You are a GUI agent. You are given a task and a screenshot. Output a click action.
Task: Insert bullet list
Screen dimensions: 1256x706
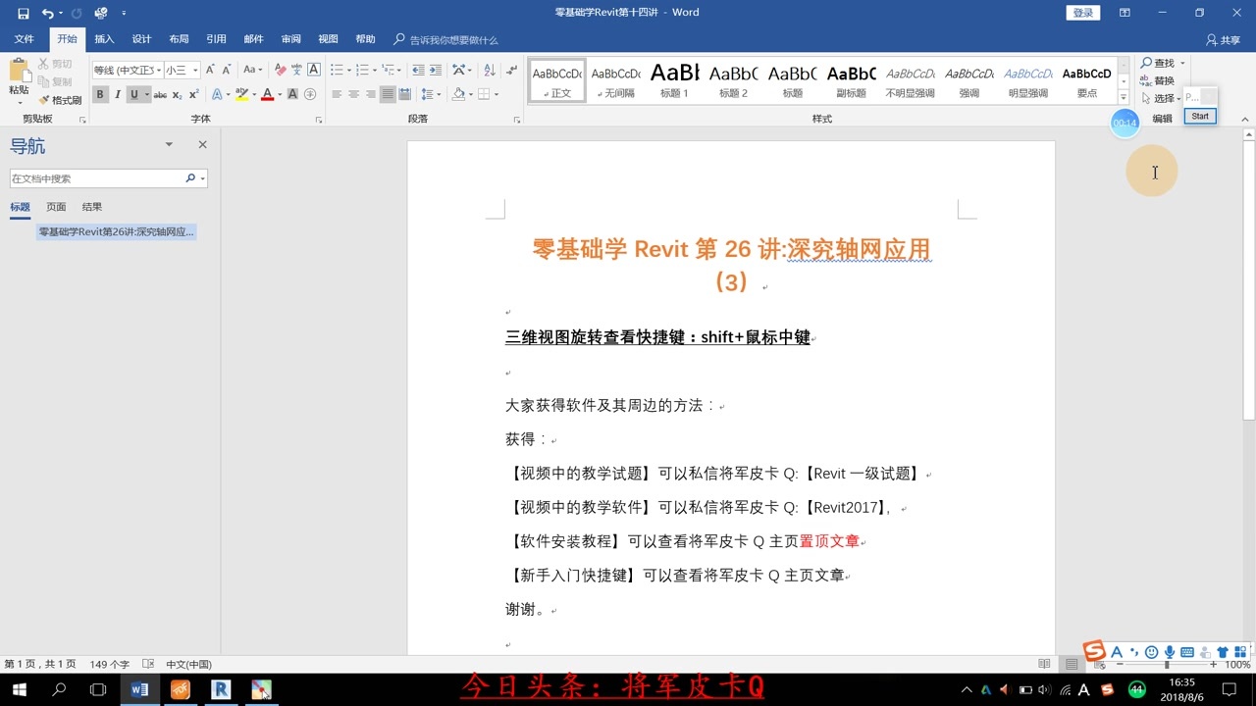pyautogui.click(x=337, y=70)
